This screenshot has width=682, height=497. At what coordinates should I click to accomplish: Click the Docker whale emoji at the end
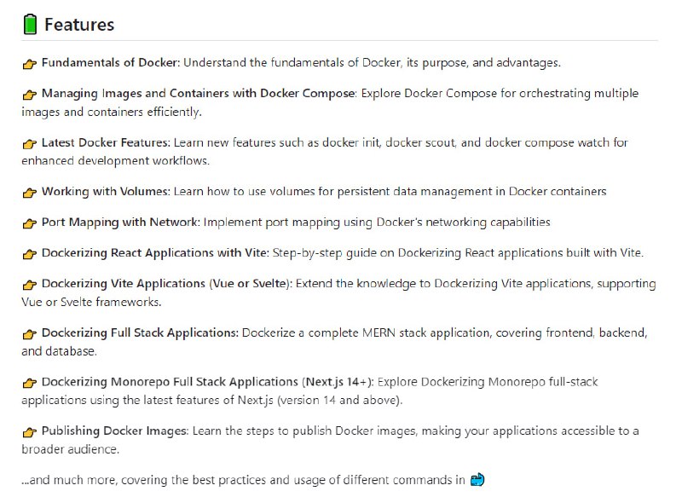pos(477,480)
